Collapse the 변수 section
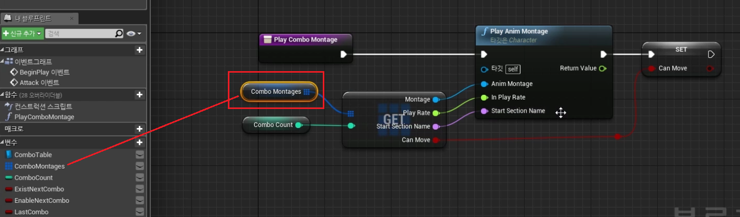Viewport: 740px width, 217px height. click(x=2, y=142)
